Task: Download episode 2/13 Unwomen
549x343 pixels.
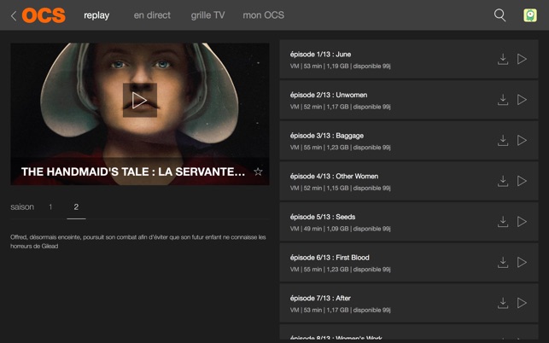Action: [x=503, y=100]
